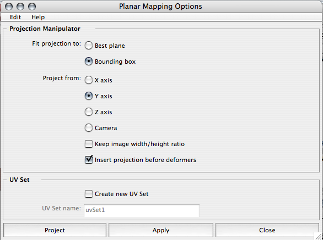The image size is (323, 240).
Task: Select Camera projection option
Action: tap(89, 128)
